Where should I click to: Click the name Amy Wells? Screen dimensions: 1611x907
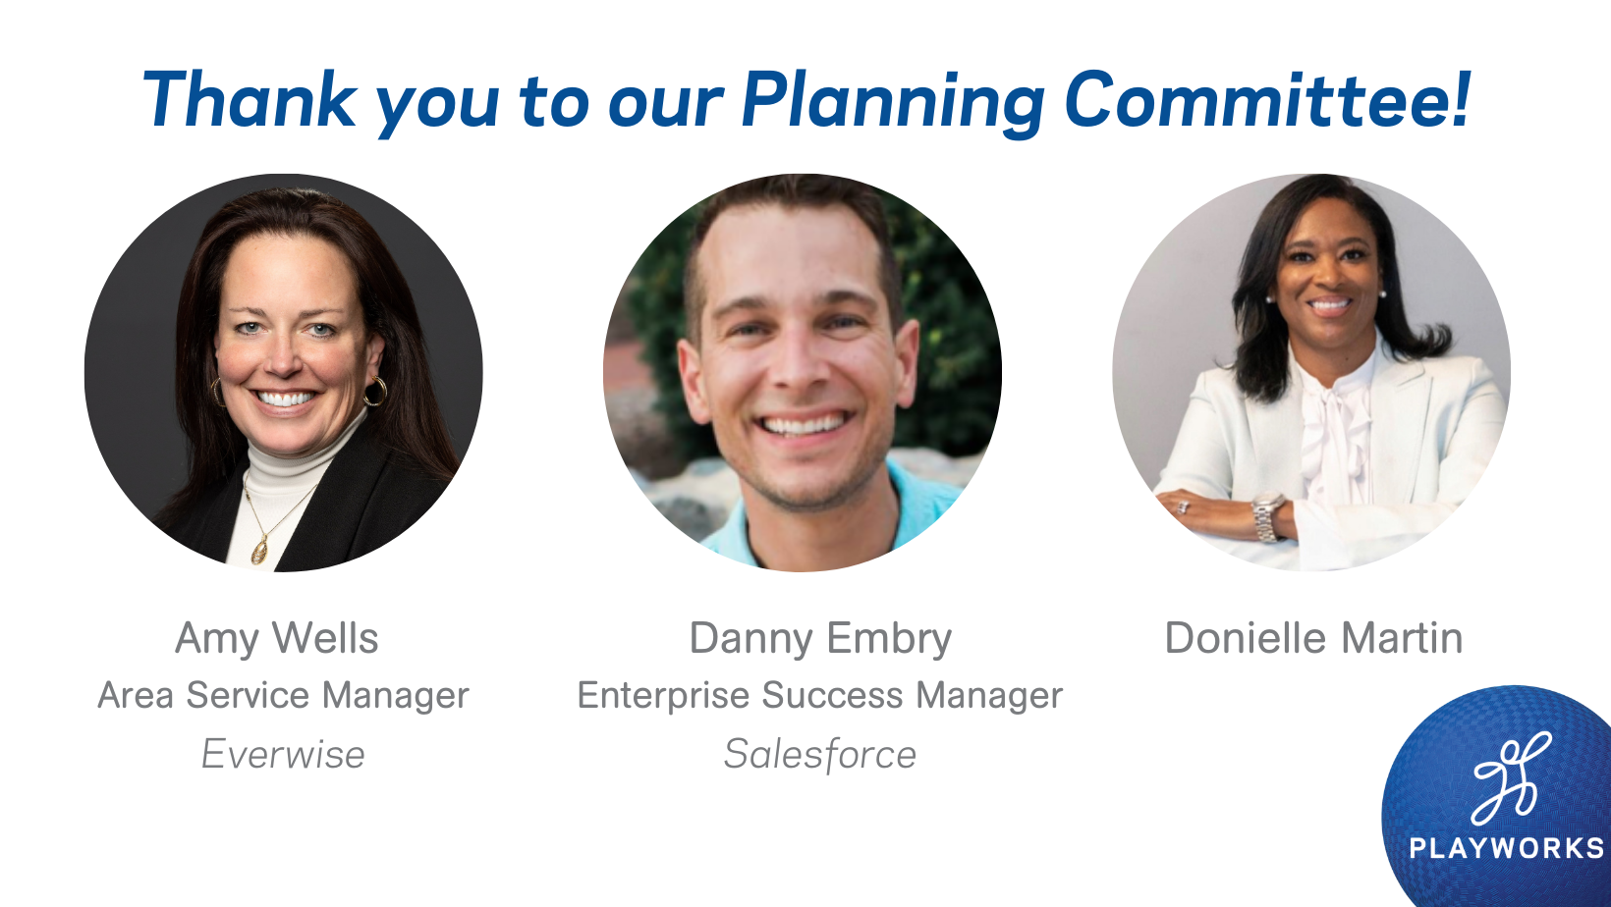pos(276,638)
